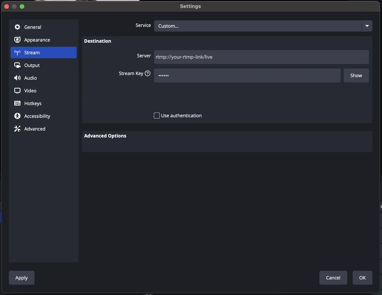The height and width of the screenshot is (295, 382).
Task: Open the General settings label
Action: click(x=33, y=27)
